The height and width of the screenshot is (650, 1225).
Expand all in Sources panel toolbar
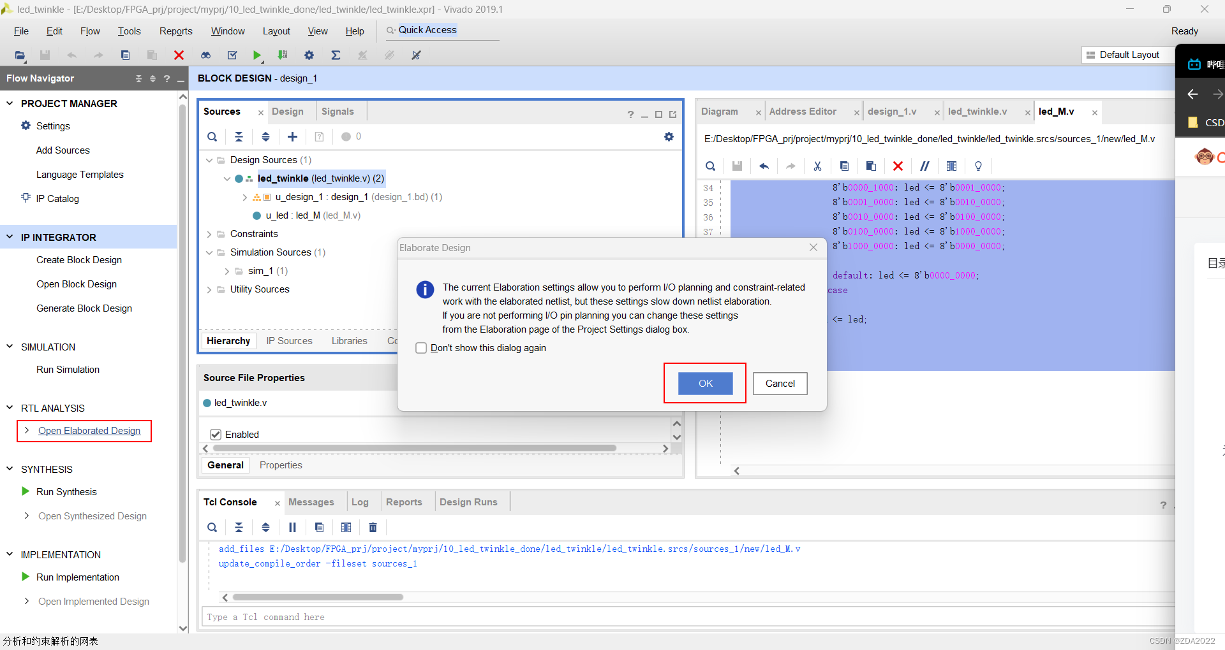click(265, 136)
